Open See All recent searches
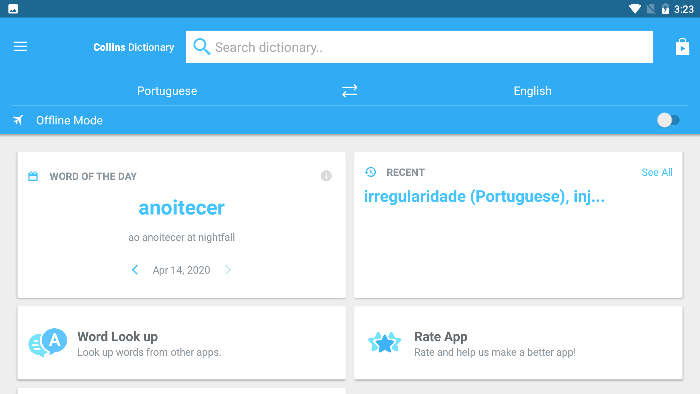700x394 pixels. point(657,172)
